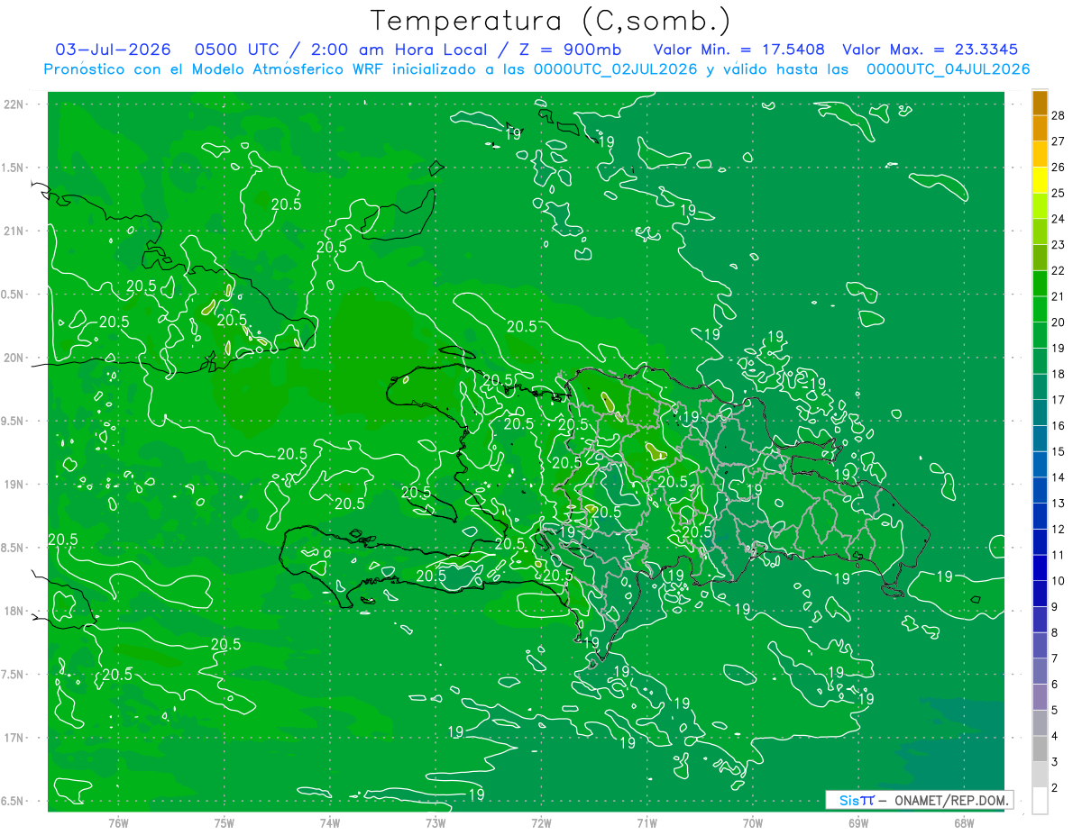Select "Valor Min. = 17.5408" in the header
This screenshot has width=1082, height=835.
pos(738,50)
